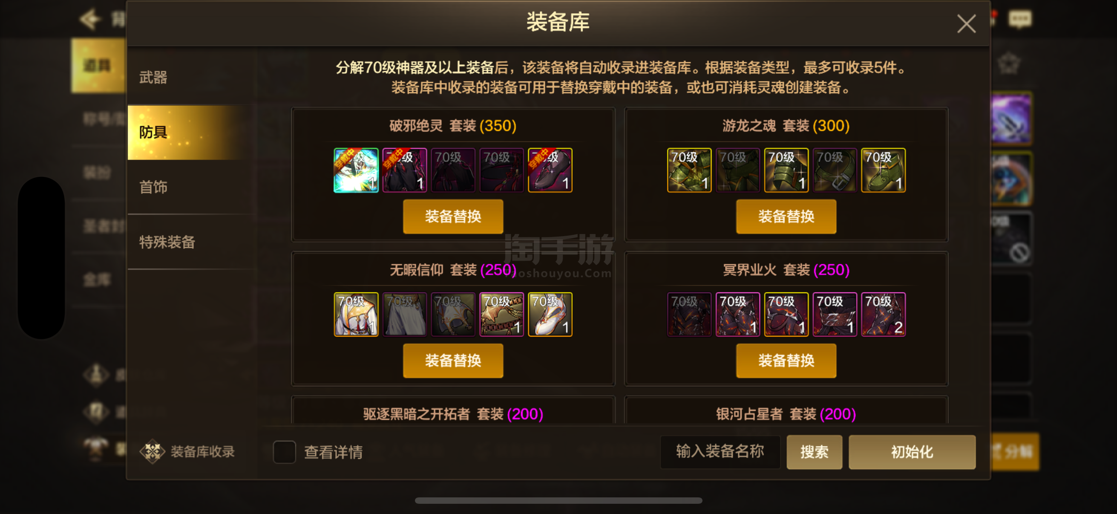The width and height of the screenshot is (1117, 514).
Task: Close the 装备库 window
Action: click(x=967, y=23)
